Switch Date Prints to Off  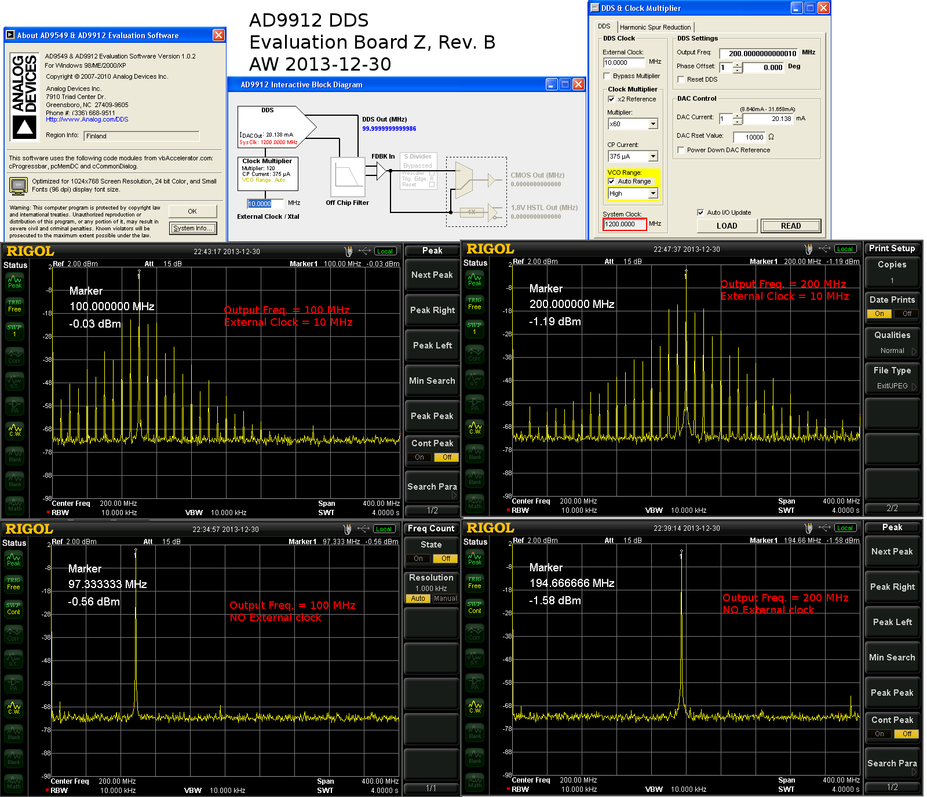907,314
